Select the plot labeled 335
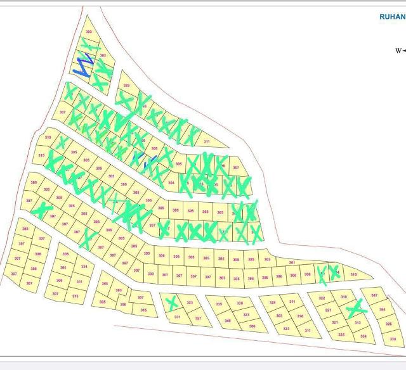This screenshot has width=406, height=370. [x=219, y=304]
